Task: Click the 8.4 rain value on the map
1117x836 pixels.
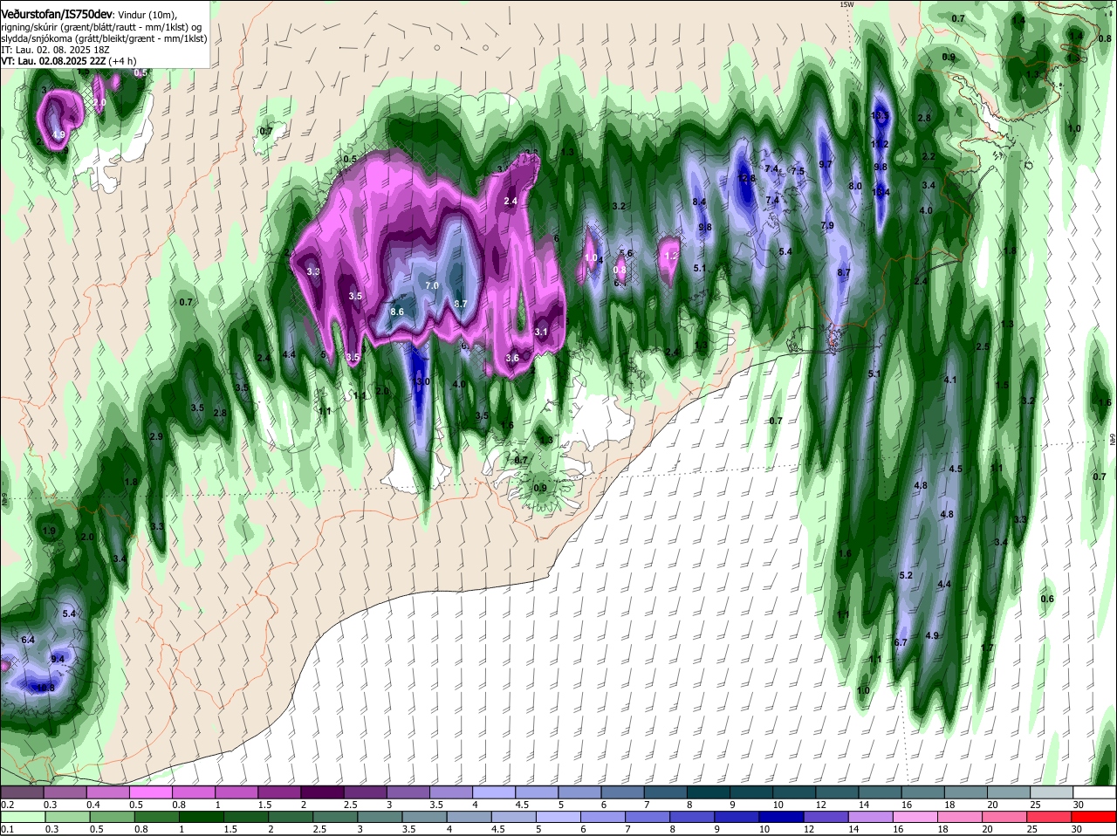Action: [699, 202]
